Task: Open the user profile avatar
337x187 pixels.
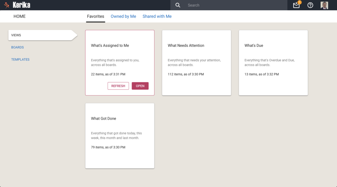Action: pos(324,5)
